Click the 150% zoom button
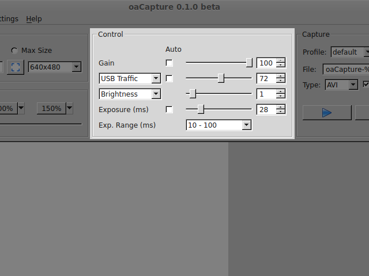Viewport: 369px width, 276px height. point(51,109)
